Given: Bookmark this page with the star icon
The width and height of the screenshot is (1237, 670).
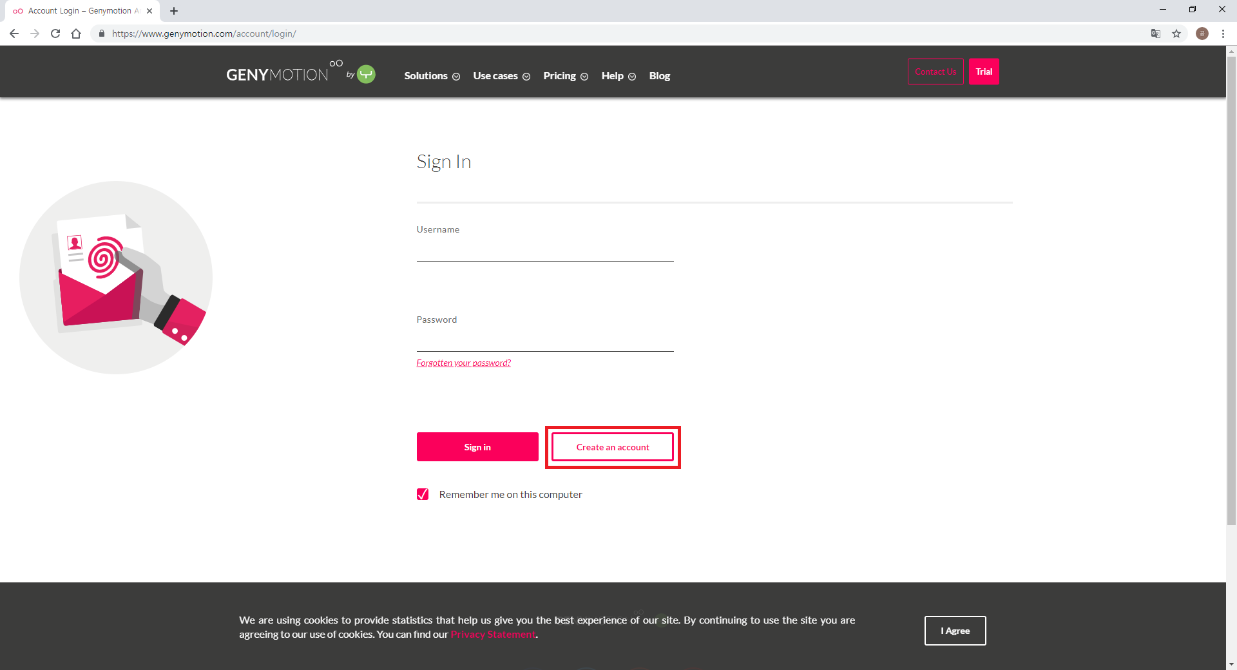Looking at the screenshot, I should click(1176, 33).
